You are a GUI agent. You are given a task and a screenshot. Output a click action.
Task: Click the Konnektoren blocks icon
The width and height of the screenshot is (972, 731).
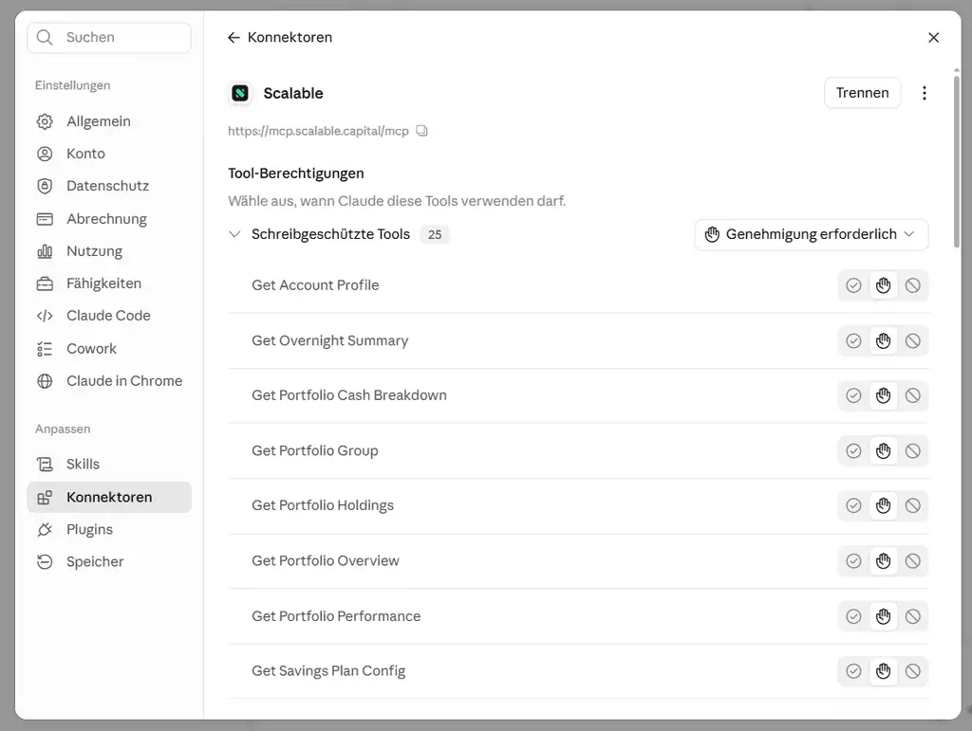pos(45,498)
